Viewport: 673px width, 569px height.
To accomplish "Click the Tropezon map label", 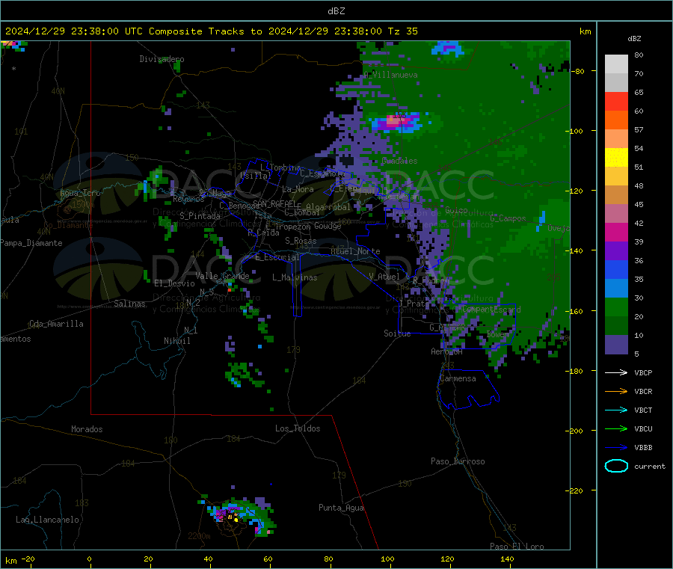I will [293, 227].
